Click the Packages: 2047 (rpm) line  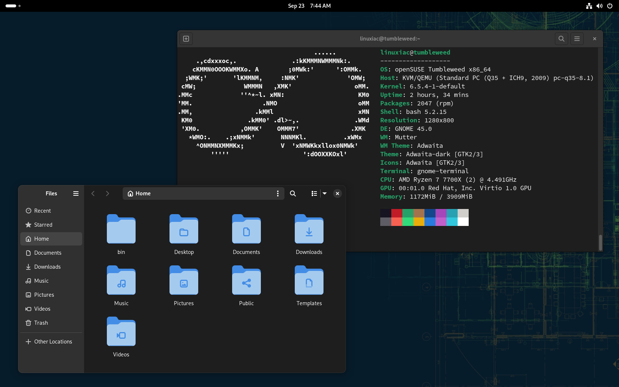click(417, 103)
